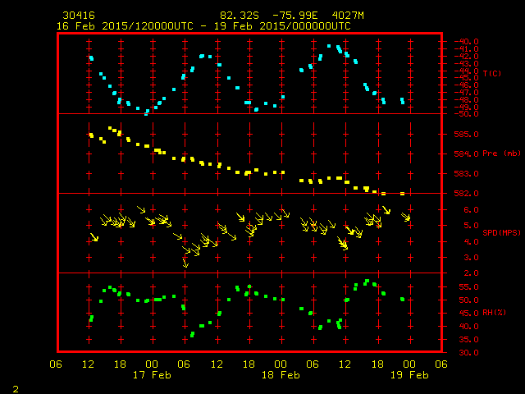Click the 18 Feb date label
This screenshot has height=394, width=525.
click(281, 375)
